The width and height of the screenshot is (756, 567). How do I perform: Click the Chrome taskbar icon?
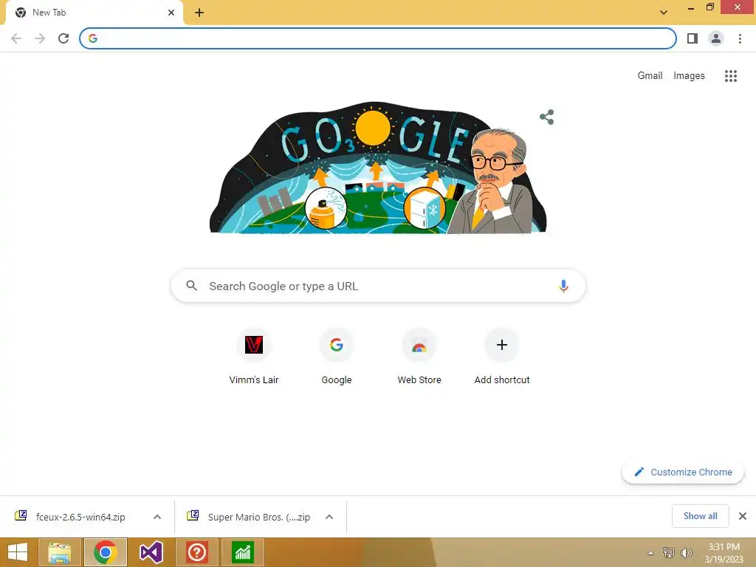(106, 552)
